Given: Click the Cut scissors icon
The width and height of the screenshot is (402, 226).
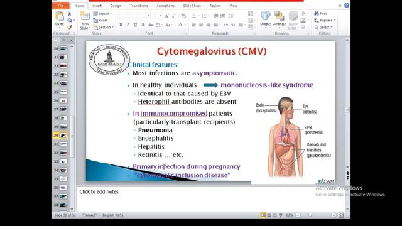Looking at the screenshot, I should click(69, 14).
